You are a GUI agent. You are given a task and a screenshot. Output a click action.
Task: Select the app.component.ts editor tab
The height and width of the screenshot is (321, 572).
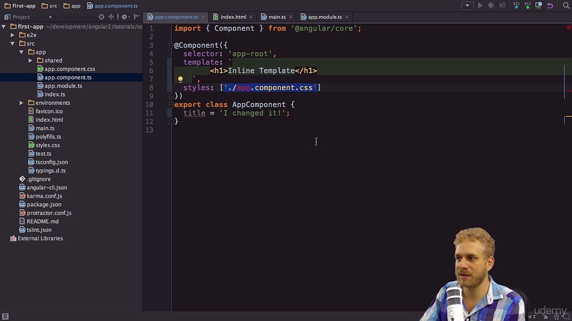click(176, 17)
